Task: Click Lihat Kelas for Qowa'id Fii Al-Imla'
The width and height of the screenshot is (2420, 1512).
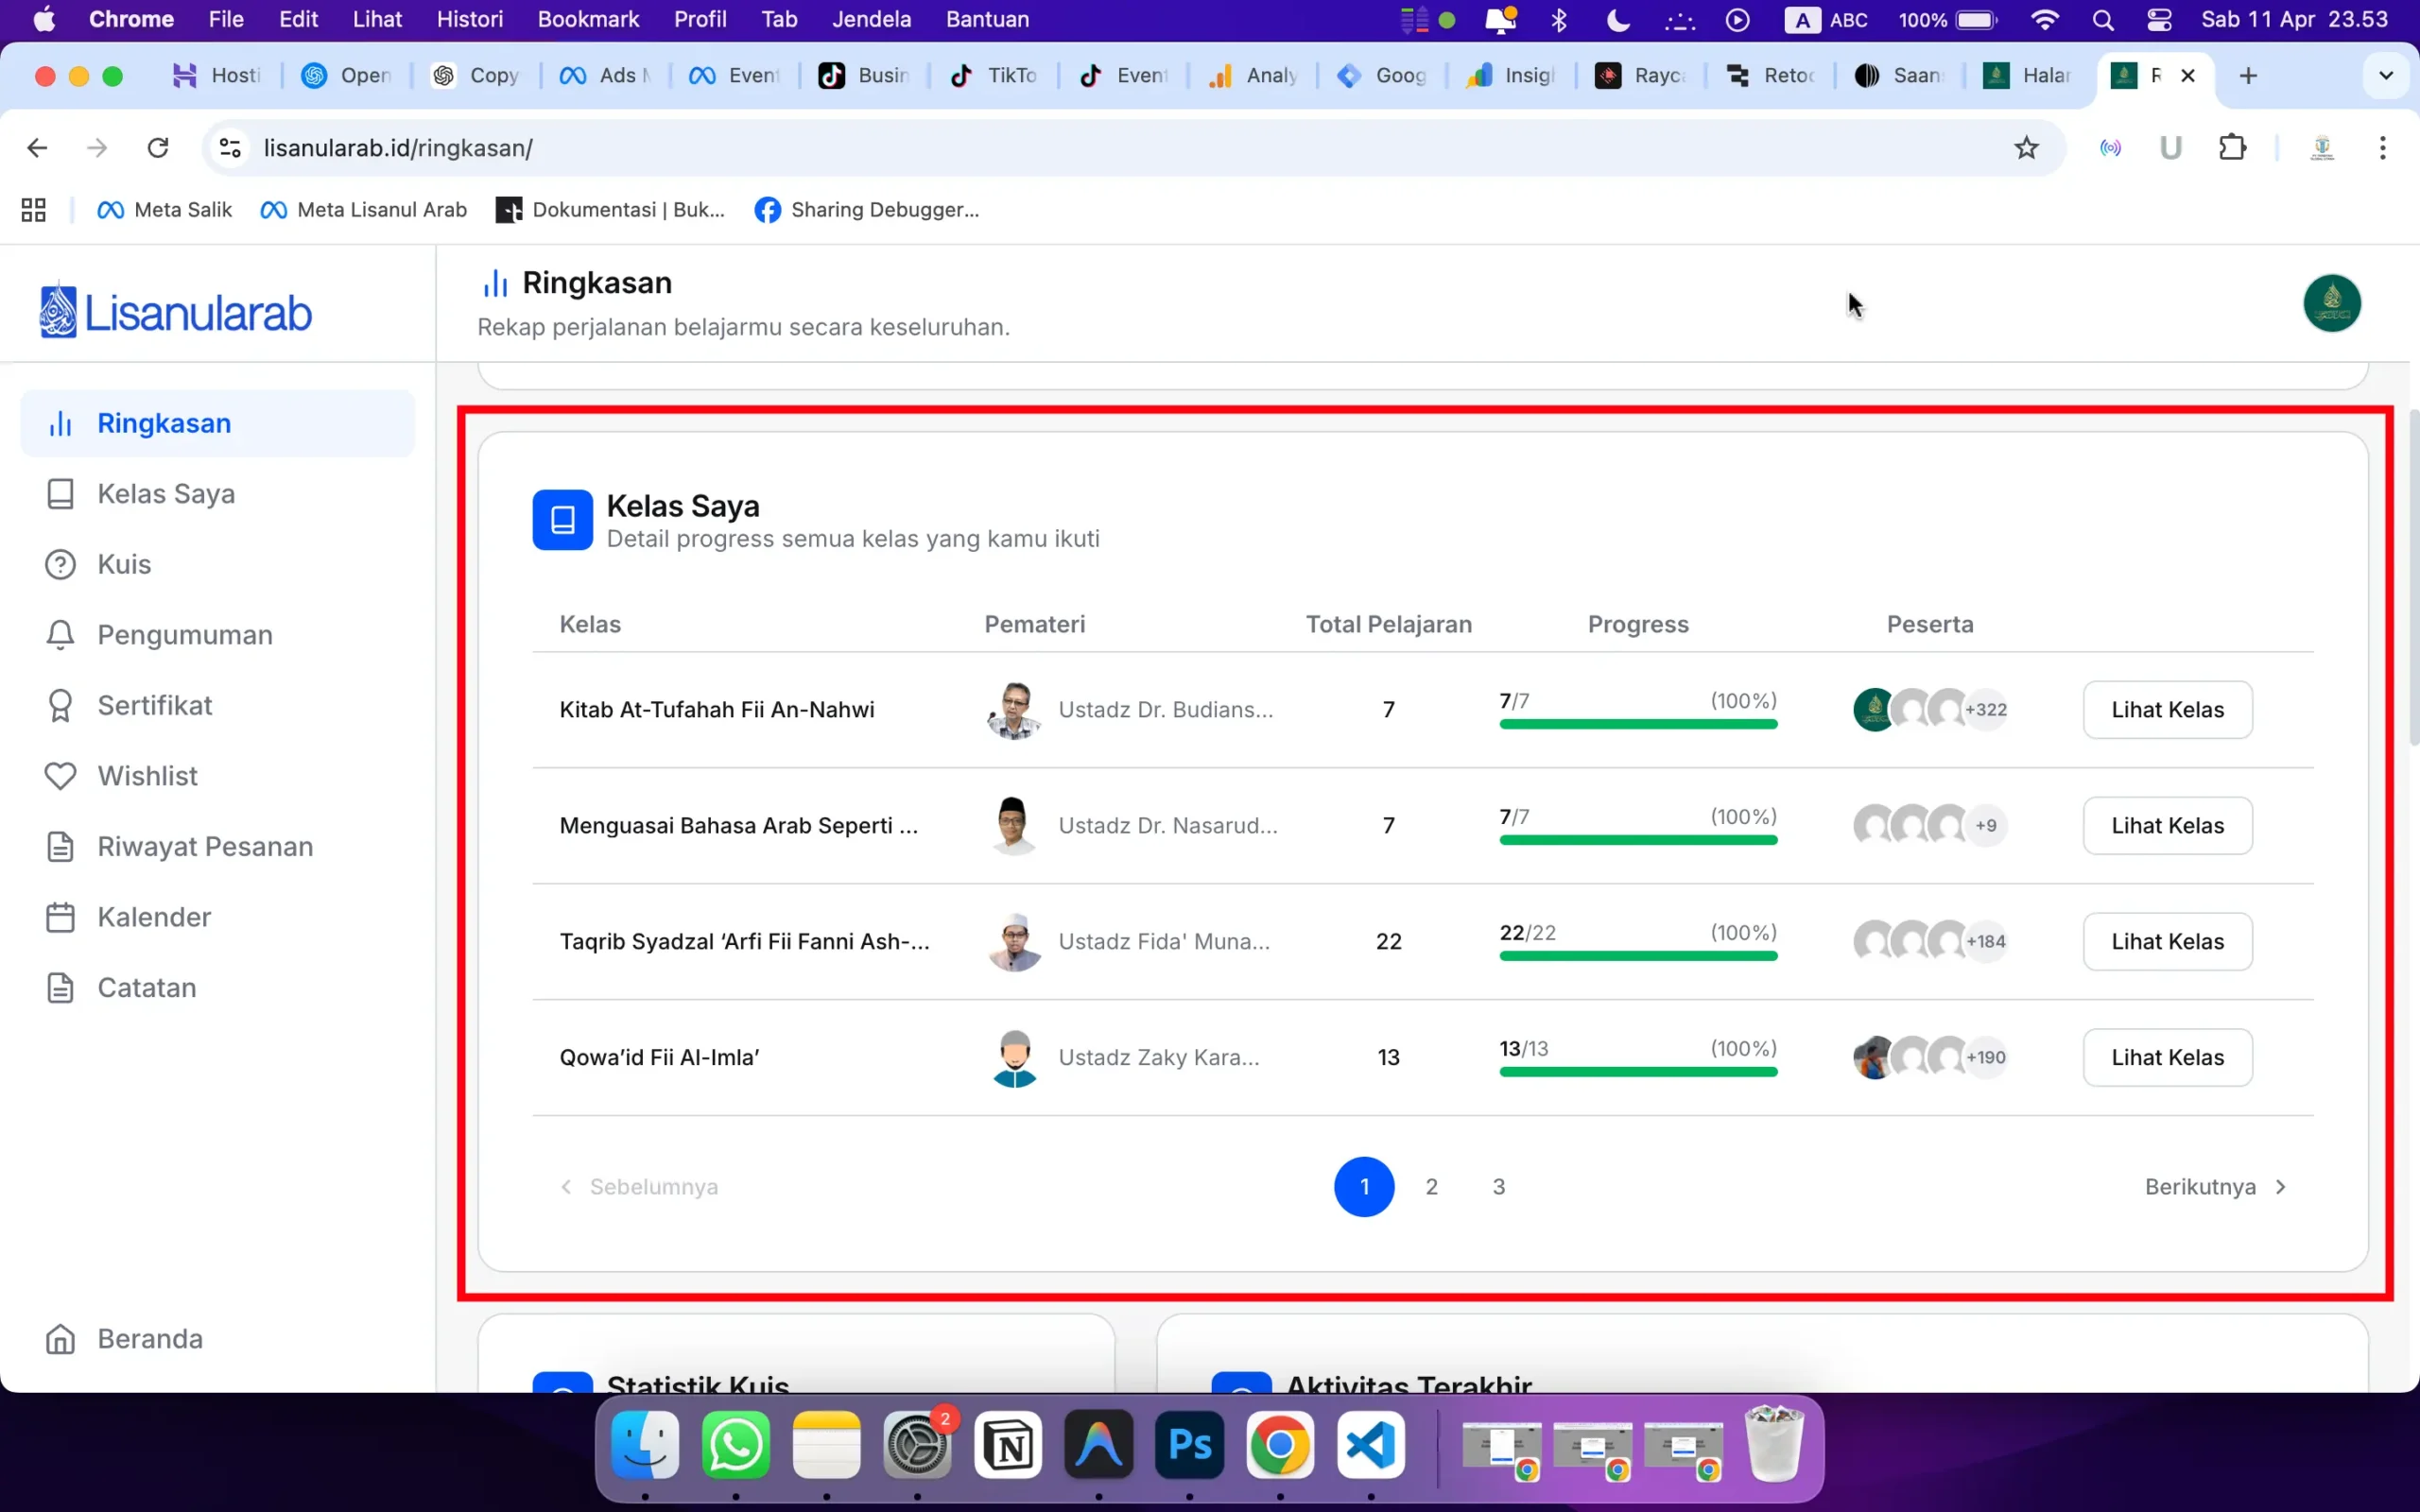Action: 2167,1057
